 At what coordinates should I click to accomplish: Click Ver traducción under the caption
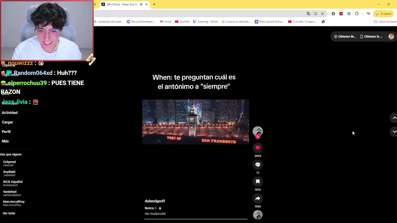155,214
